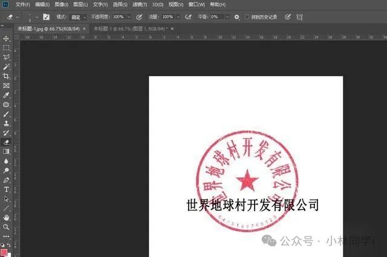Select the Move tool

(x=6, y=39)
